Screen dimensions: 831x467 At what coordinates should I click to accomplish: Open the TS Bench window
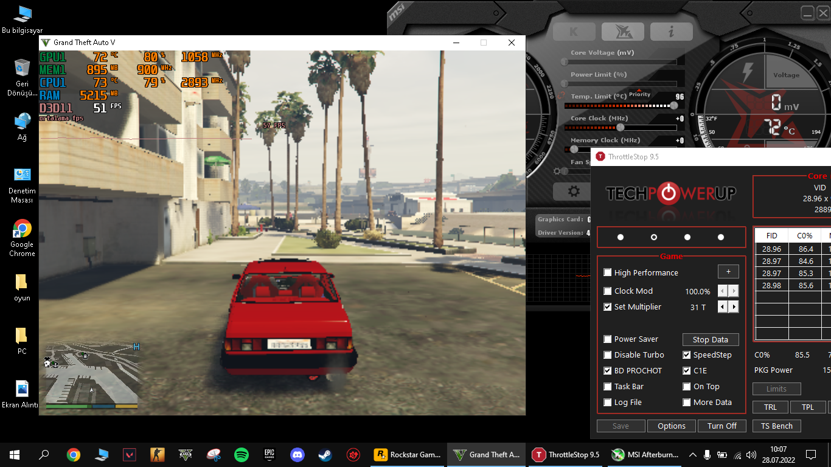tap(777, 426)
